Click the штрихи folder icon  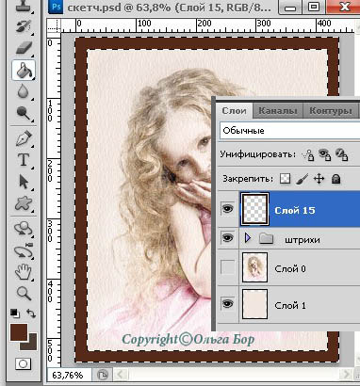(x=266, y=239)
